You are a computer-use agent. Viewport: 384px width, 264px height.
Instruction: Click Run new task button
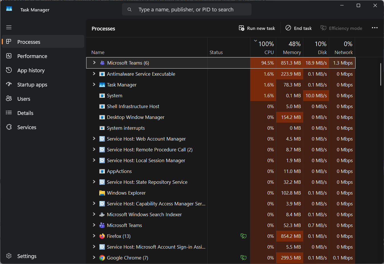click(x=257, y=28)
